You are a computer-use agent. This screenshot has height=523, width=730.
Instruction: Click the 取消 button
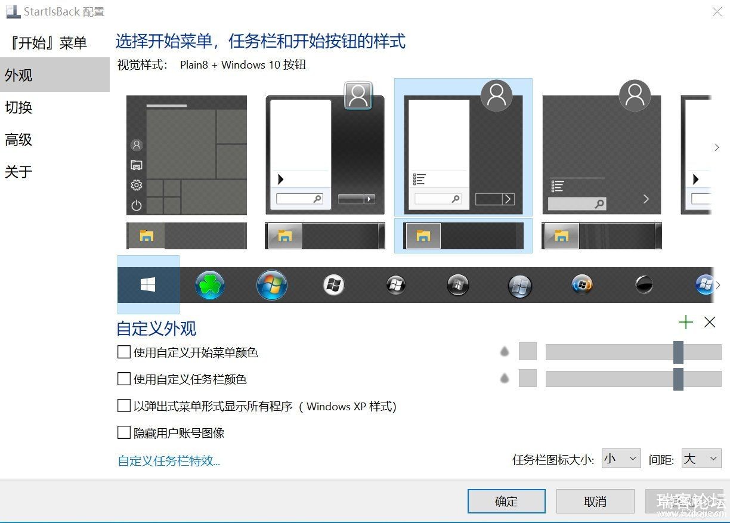[x=595, y=502]
